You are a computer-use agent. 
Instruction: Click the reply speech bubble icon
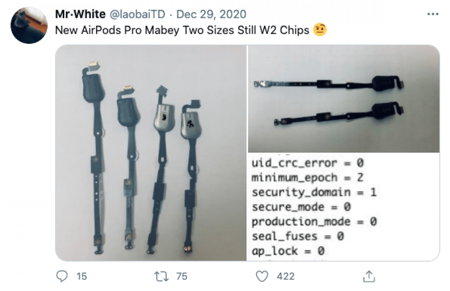(62, 276)
